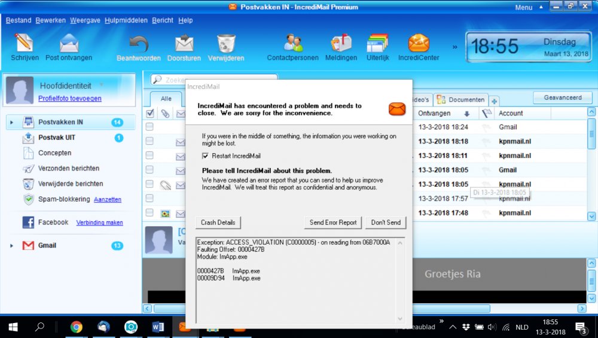The width and height of the screenshot is (598, 338).
Task: Click the Send Error Report button
Action: click(333, 223)
